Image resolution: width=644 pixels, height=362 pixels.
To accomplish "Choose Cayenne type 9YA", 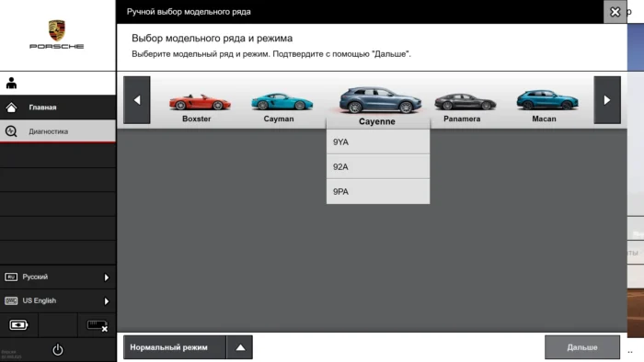I will (x=378, y=141).
